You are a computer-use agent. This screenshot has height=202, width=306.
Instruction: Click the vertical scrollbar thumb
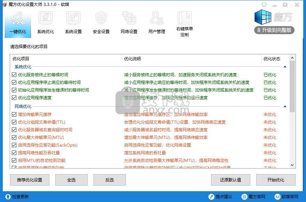click(x=292, y=86)
